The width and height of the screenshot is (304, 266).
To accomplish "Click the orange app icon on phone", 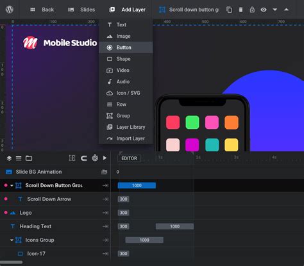I will pos(232,122).
